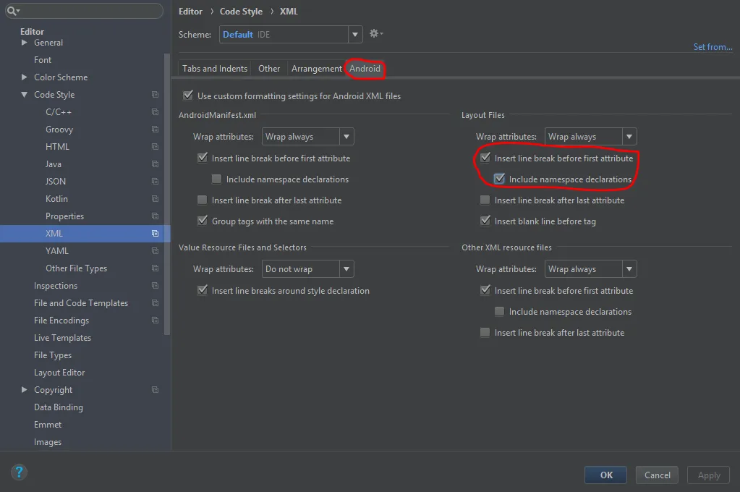This screenshot has width=740, height=492.
Task: Open Value Resource Files Wrap attributes dropdown
Action: (x=307, y=268)
